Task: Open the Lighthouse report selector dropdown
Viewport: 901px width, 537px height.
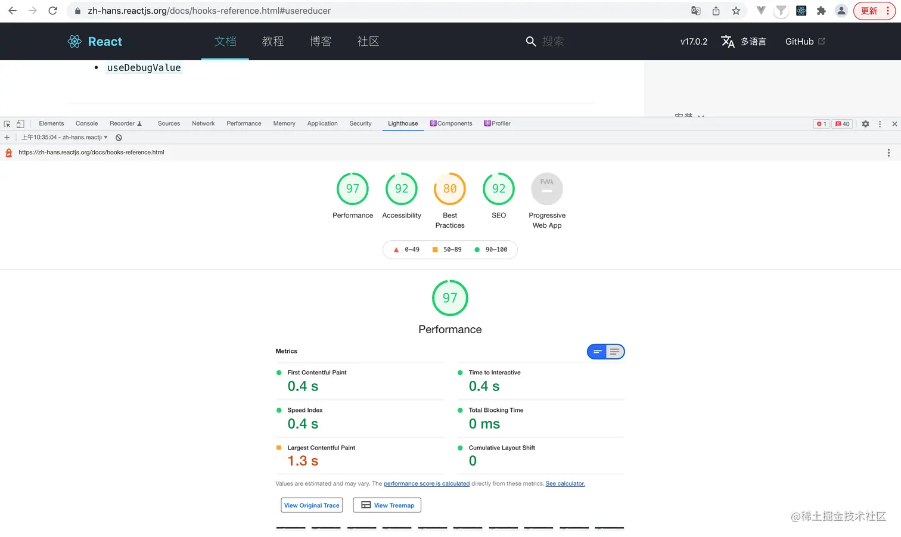Action: coord(64,138)
